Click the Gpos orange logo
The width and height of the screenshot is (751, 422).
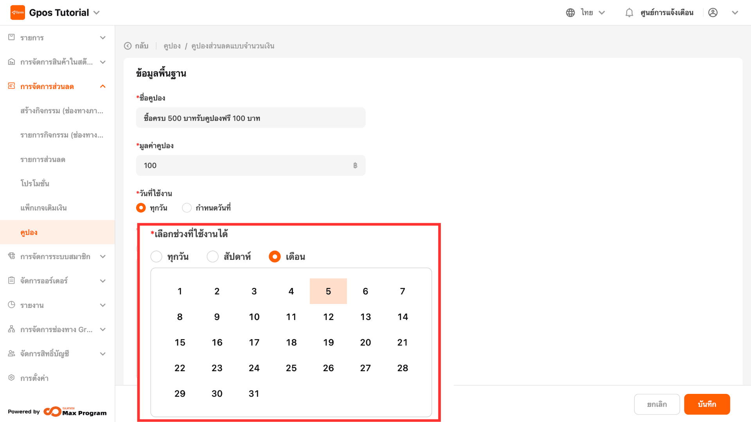18,13
